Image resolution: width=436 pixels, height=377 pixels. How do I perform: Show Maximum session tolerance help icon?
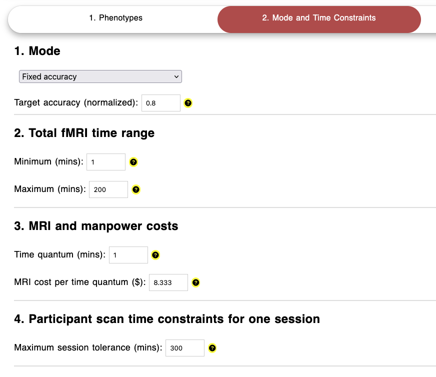pos(212,348)
